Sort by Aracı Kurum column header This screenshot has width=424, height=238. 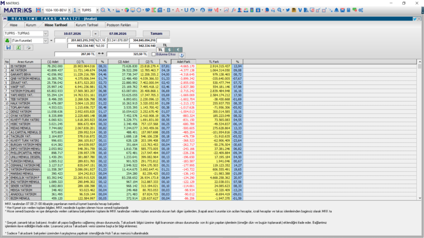pyautogui.click(x=25, y=62)
